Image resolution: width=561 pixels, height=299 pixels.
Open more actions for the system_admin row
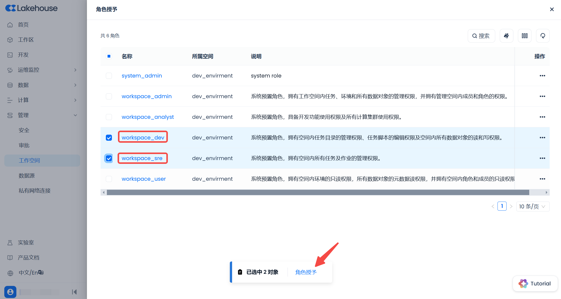point(542,76)
